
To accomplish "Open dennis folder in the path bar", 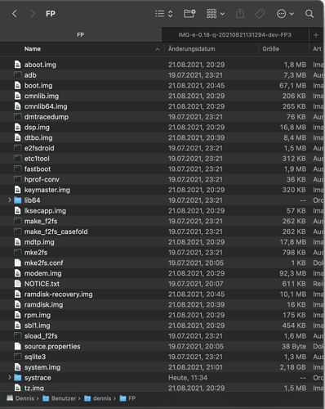I will pos(97,398).
